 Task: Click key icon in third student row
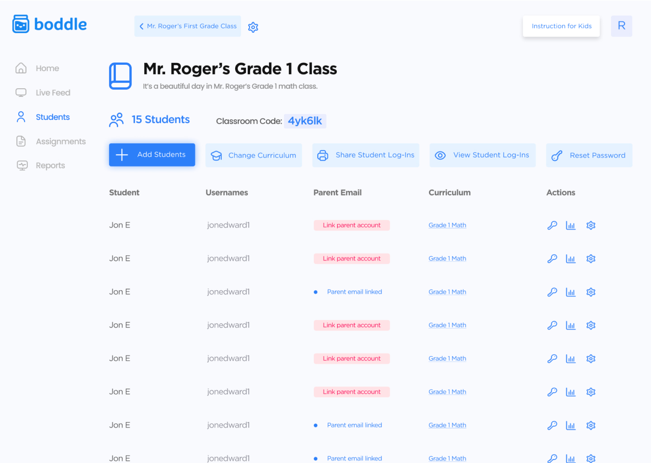[552, 292]
